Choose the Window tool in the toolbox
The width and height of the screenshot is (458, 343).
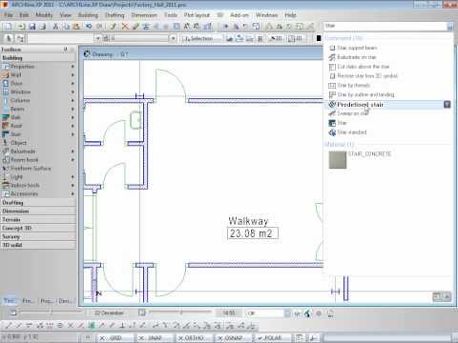coord(20,92)
